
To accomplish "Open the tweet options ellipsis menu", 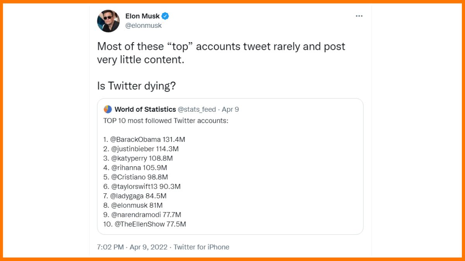I will coord(359,16).
